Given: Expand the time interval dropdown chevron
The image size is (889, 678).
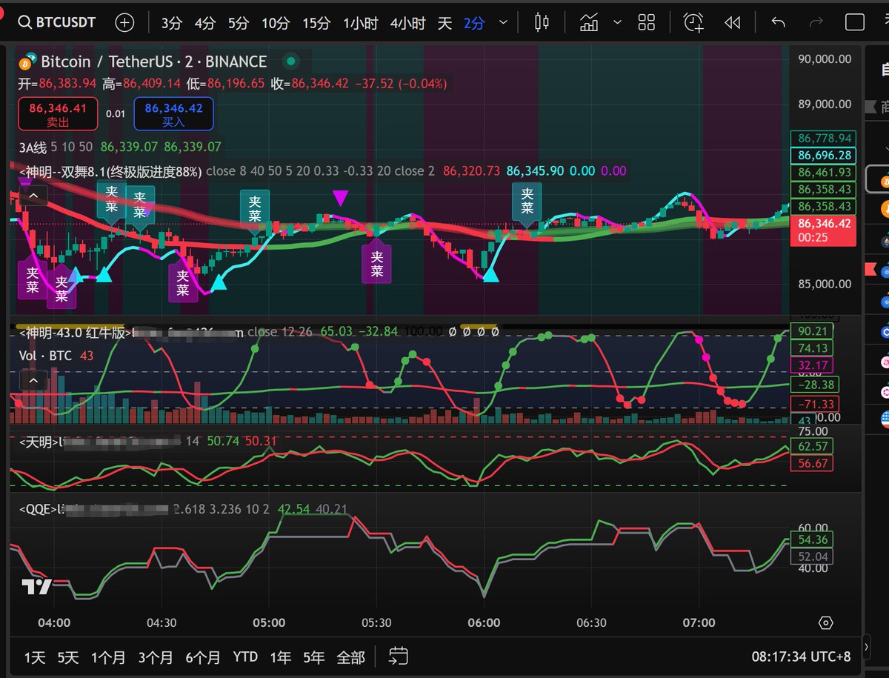Looking at the screenshot, I should (504, 22).
